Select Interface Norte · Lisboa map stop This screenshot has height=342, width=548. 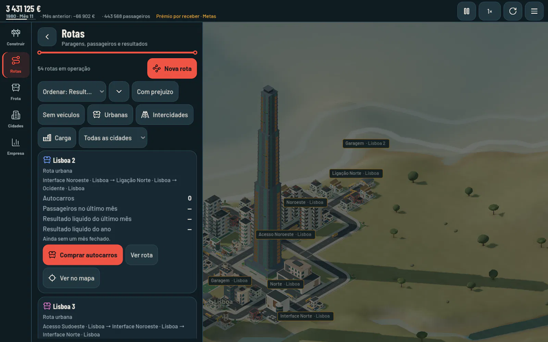click(x=305, y=316)
